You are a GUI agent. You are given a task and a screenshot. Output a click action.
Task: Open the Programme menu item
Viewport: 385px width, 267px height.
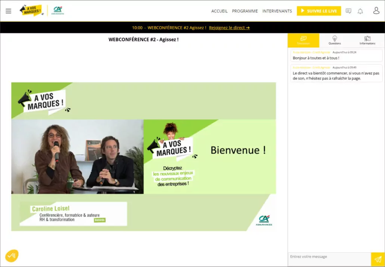(245, 11)
